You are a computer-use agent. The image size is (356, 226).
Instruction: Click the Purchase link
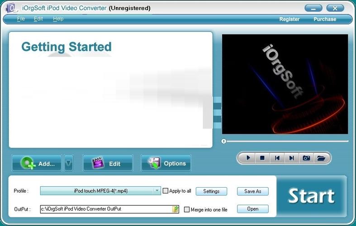click(x=325, y=19)
